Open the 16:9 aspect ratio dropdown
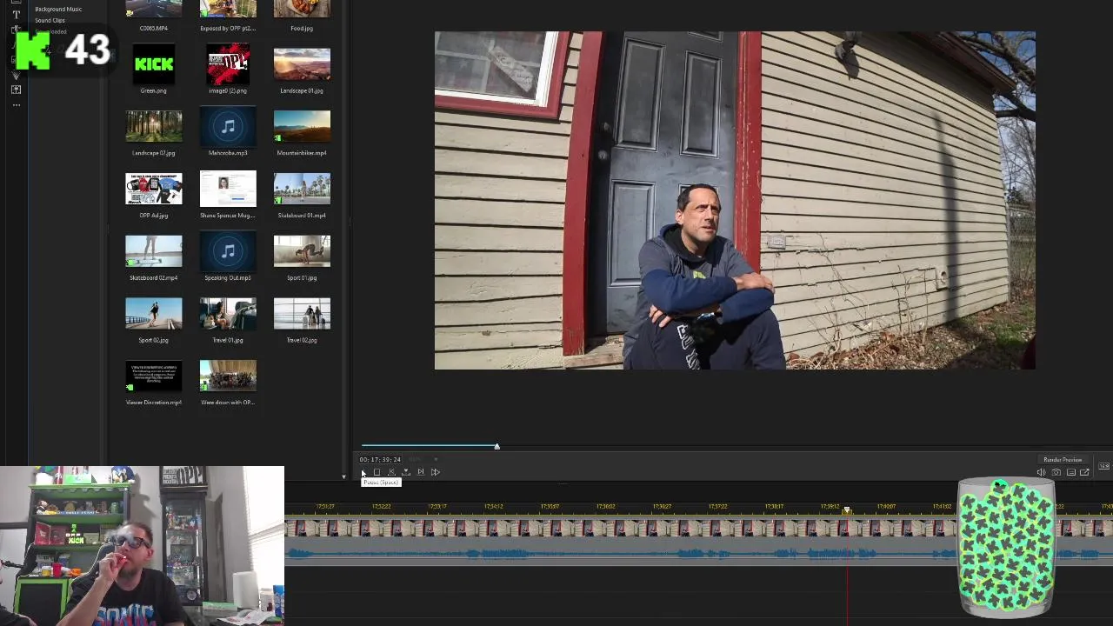Image resolution: width=1113 pixels, height=626 pixels. (1104, 467)
